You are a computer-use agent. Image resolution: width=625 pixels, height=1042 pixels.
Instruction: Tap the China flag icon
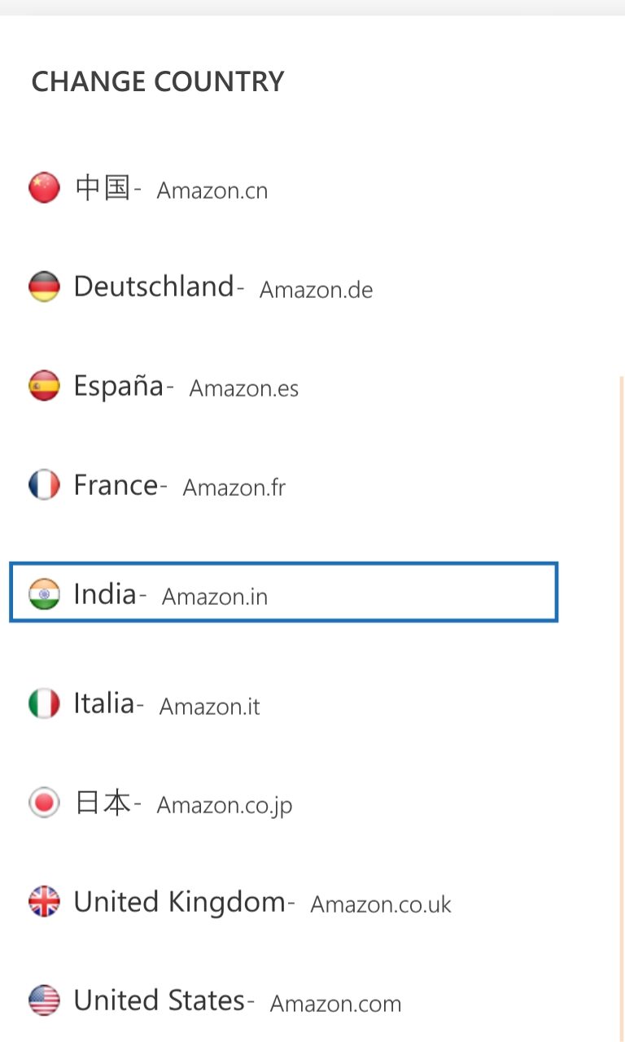[x=44, y=187]
